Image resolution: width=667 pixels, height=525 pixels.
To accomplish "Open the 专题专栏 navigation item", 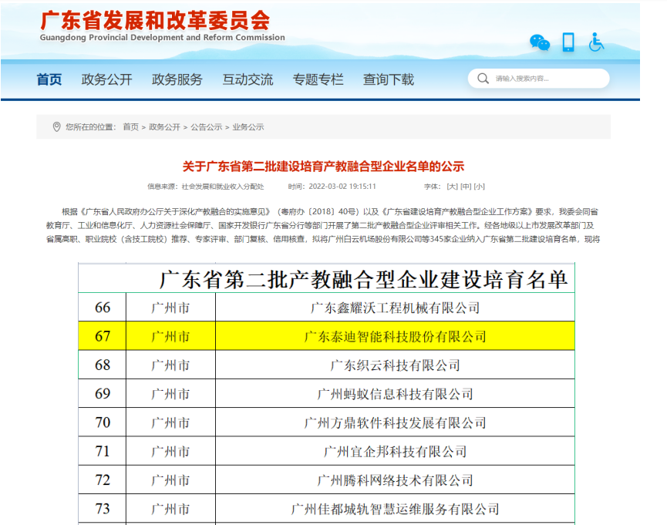I will [318, 79].
